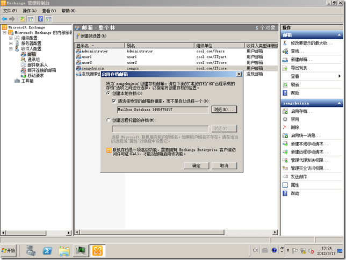Expand the 组织配置 tree node
Screen dimensions: 346x260
click(11, 38)
